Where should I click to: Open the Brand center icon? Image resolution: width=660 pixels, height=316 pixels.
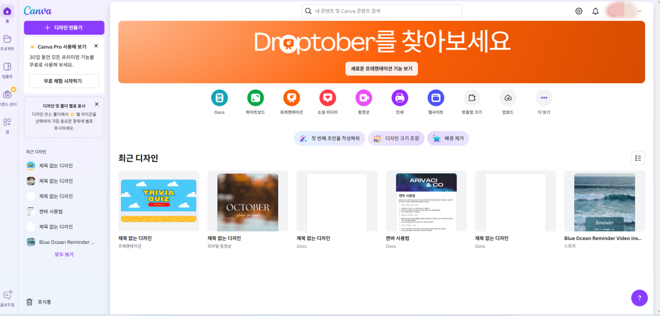[x=8, y=95]
